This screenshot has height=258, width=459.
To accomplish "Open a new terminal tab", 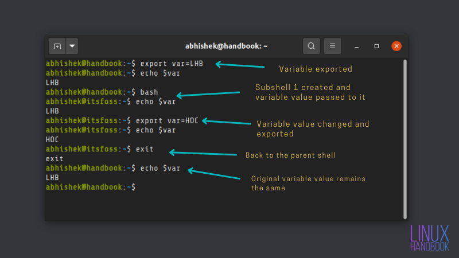I will [x=57, y=46].
